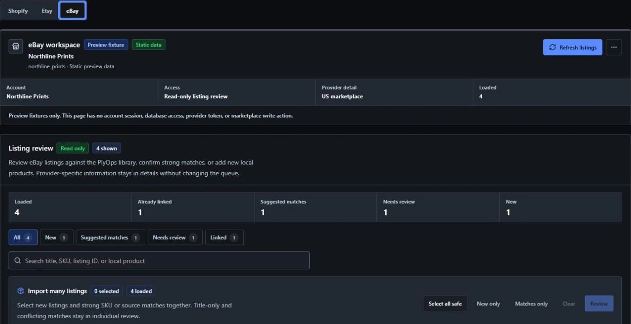631x324 pixels.
Task: Focus the search title, SKU, listing ID field
Action: tap(159, 260)
